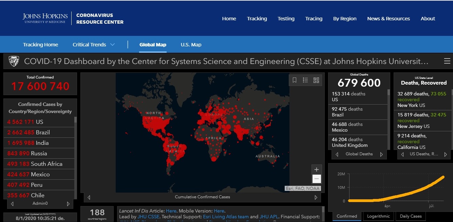Click the Johns Hopkins University & Medicine logo
The width and height of the screenshot is (453, 222).
pyautogui.click(x=45, y=18)
